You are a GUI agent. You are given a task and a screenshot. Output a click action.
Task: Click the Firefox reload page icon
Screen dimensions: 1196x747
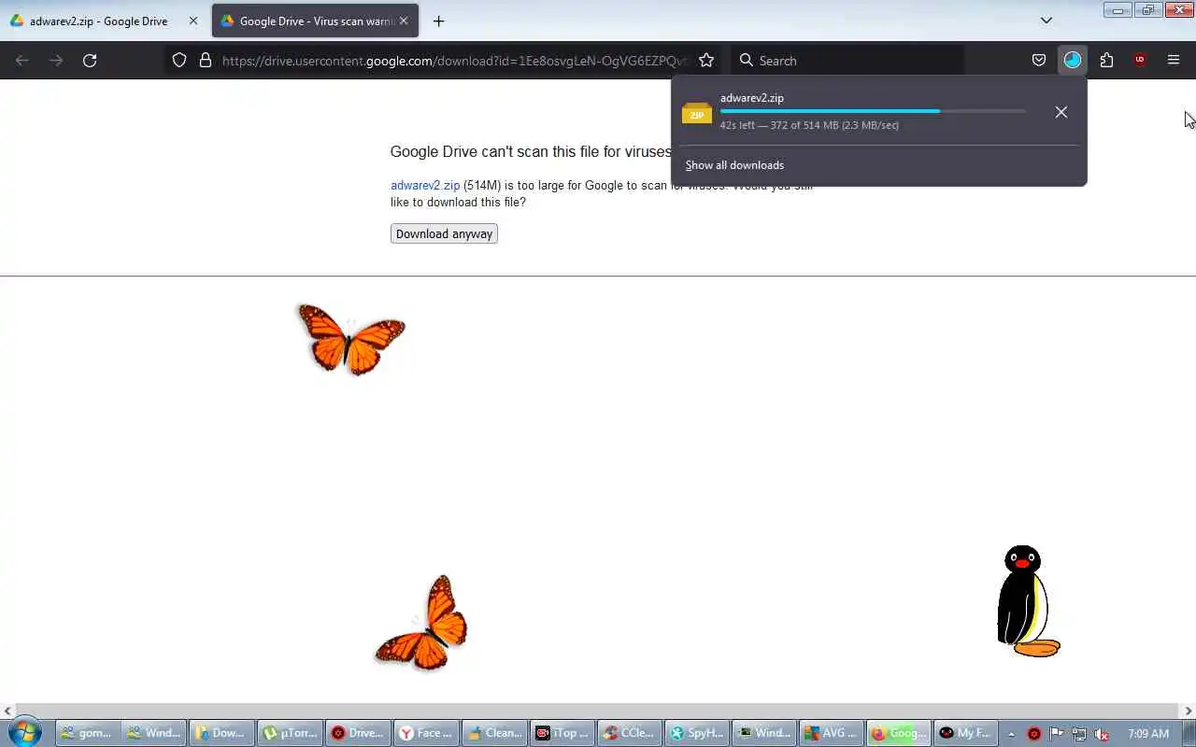[x=90, y=60]
